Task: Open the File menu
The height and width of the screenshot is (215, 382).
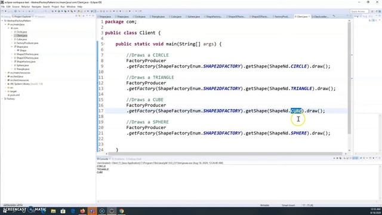Action: click(2, 7)
